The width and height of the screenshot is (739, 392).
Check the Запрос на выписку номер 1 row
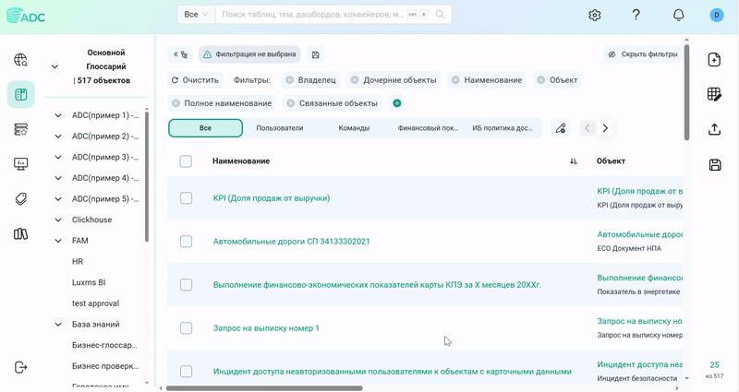(186, 328)
